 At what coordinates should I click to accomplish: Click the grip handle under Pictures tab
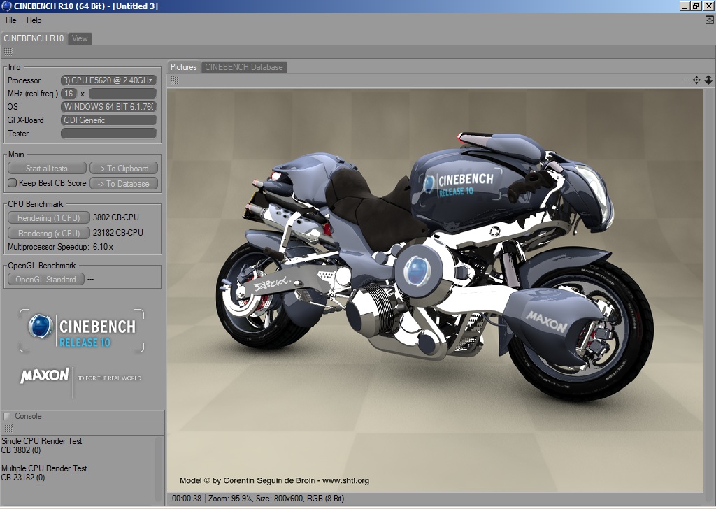click(174, 80)
